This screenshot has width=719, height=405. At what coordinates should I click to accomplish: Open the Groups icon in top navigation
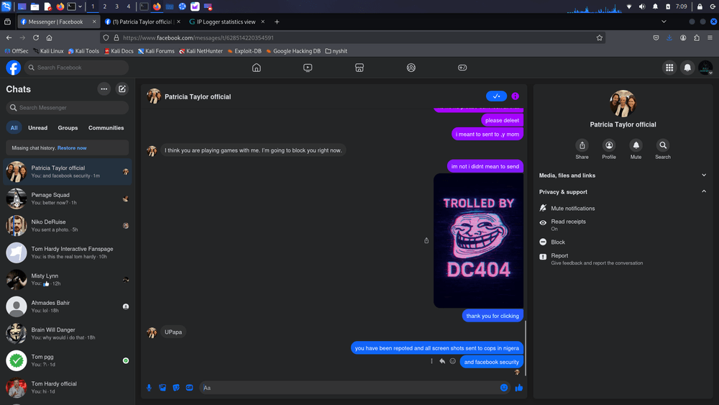[411, 68]
